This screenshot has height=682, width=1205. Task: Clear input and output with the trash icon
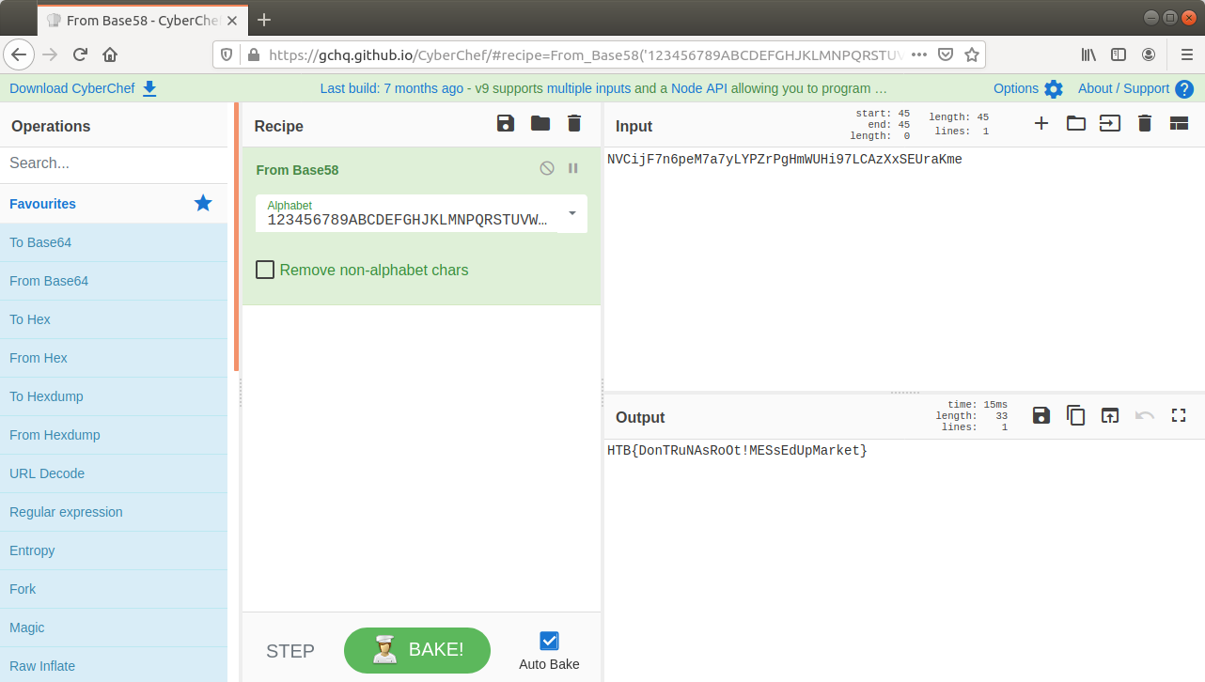1144,124
